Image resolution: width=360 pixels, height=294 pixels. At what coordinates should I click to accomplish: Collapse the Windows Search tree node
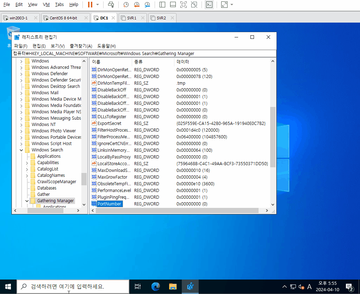coord(21,150)
